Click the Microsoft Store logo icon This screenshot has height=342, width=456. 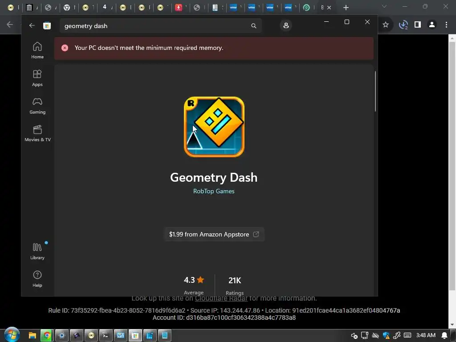tap(47, 25)
